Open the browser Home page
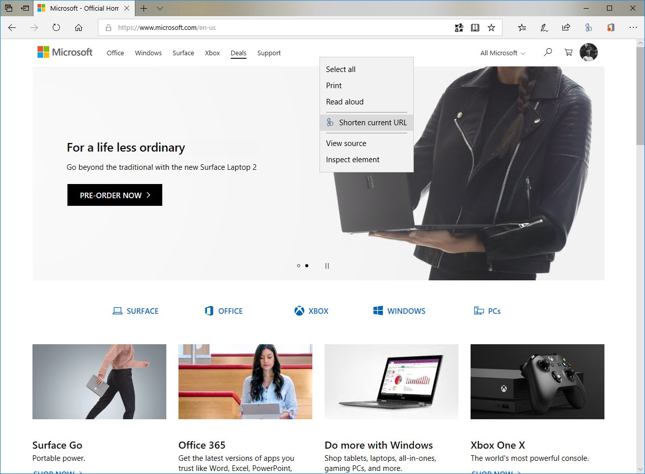The height and width of the screenshot is (474, 645). pyautogui.click(x=79, y=28)
